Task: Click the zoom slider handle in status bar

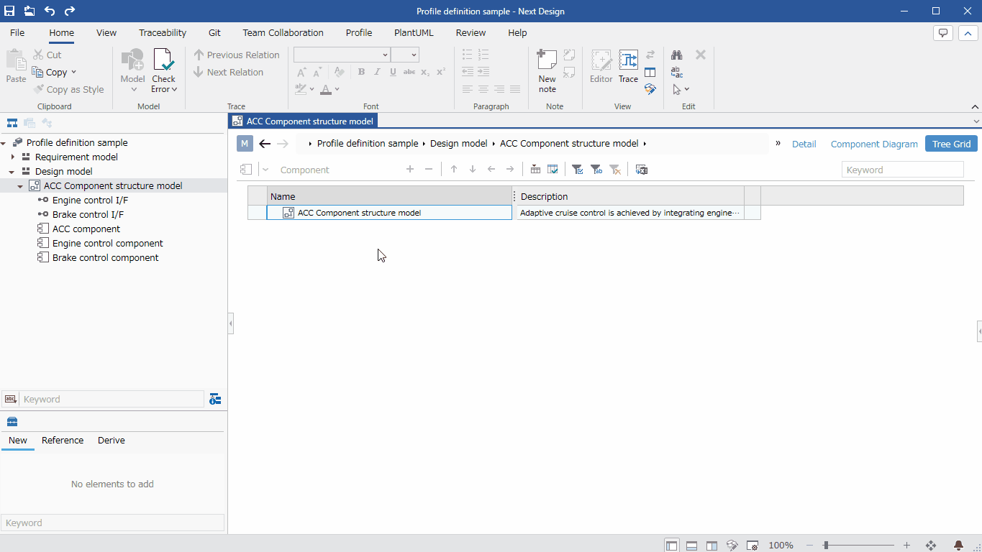Action: pos(826,546)
